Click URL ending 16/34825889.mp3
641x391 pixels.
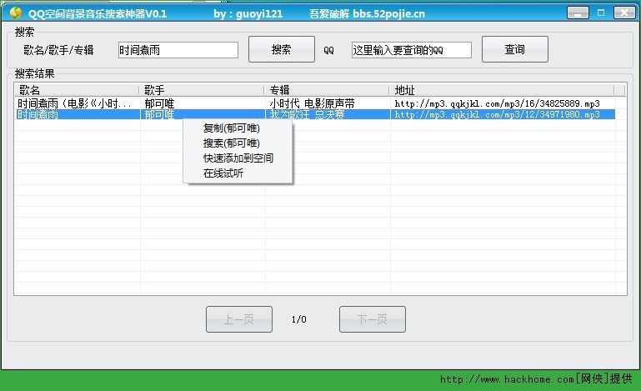[x=497, y=103]
